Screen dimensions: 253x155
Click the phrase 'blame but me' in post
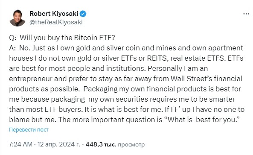pyautogui.click(x=32, y=120)
